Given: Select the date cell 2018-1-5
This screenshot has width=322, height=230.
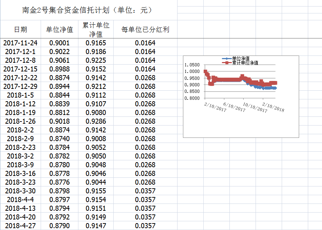Looking at the screenshot, I should [x=20, y=95].
